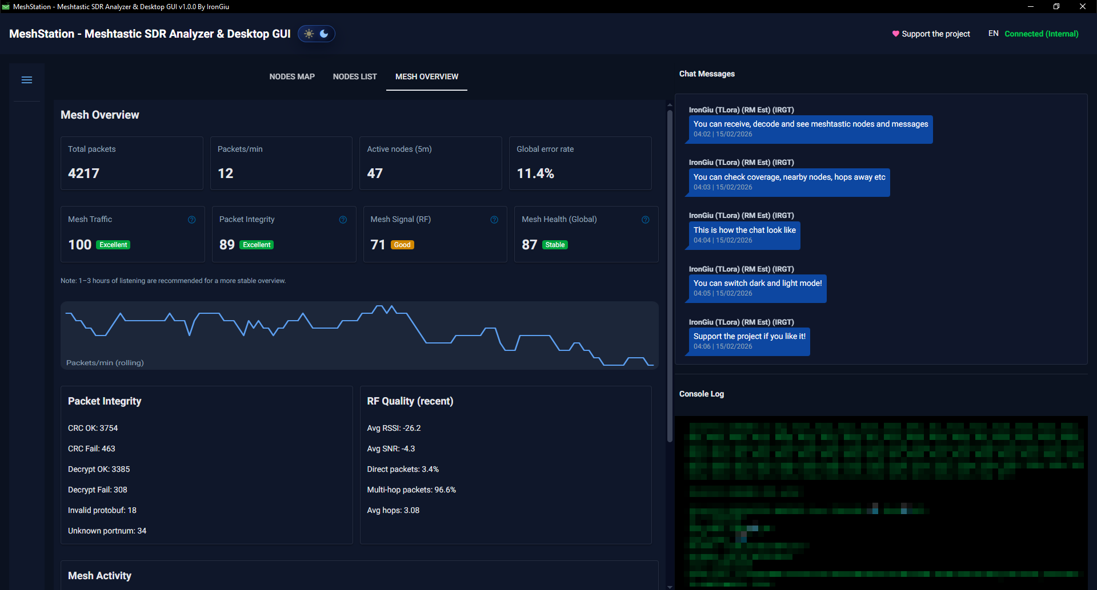
Task: Click Avg hops: 3.08 line
Action: 393,510
